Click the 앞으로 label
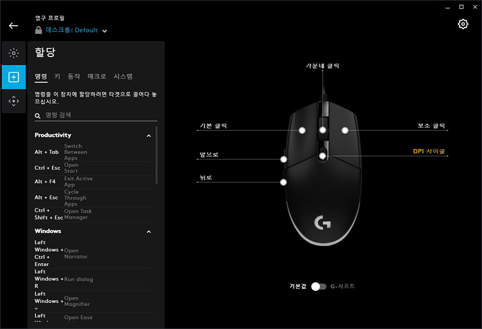This screenshot has width=482, height=329. 209,154
